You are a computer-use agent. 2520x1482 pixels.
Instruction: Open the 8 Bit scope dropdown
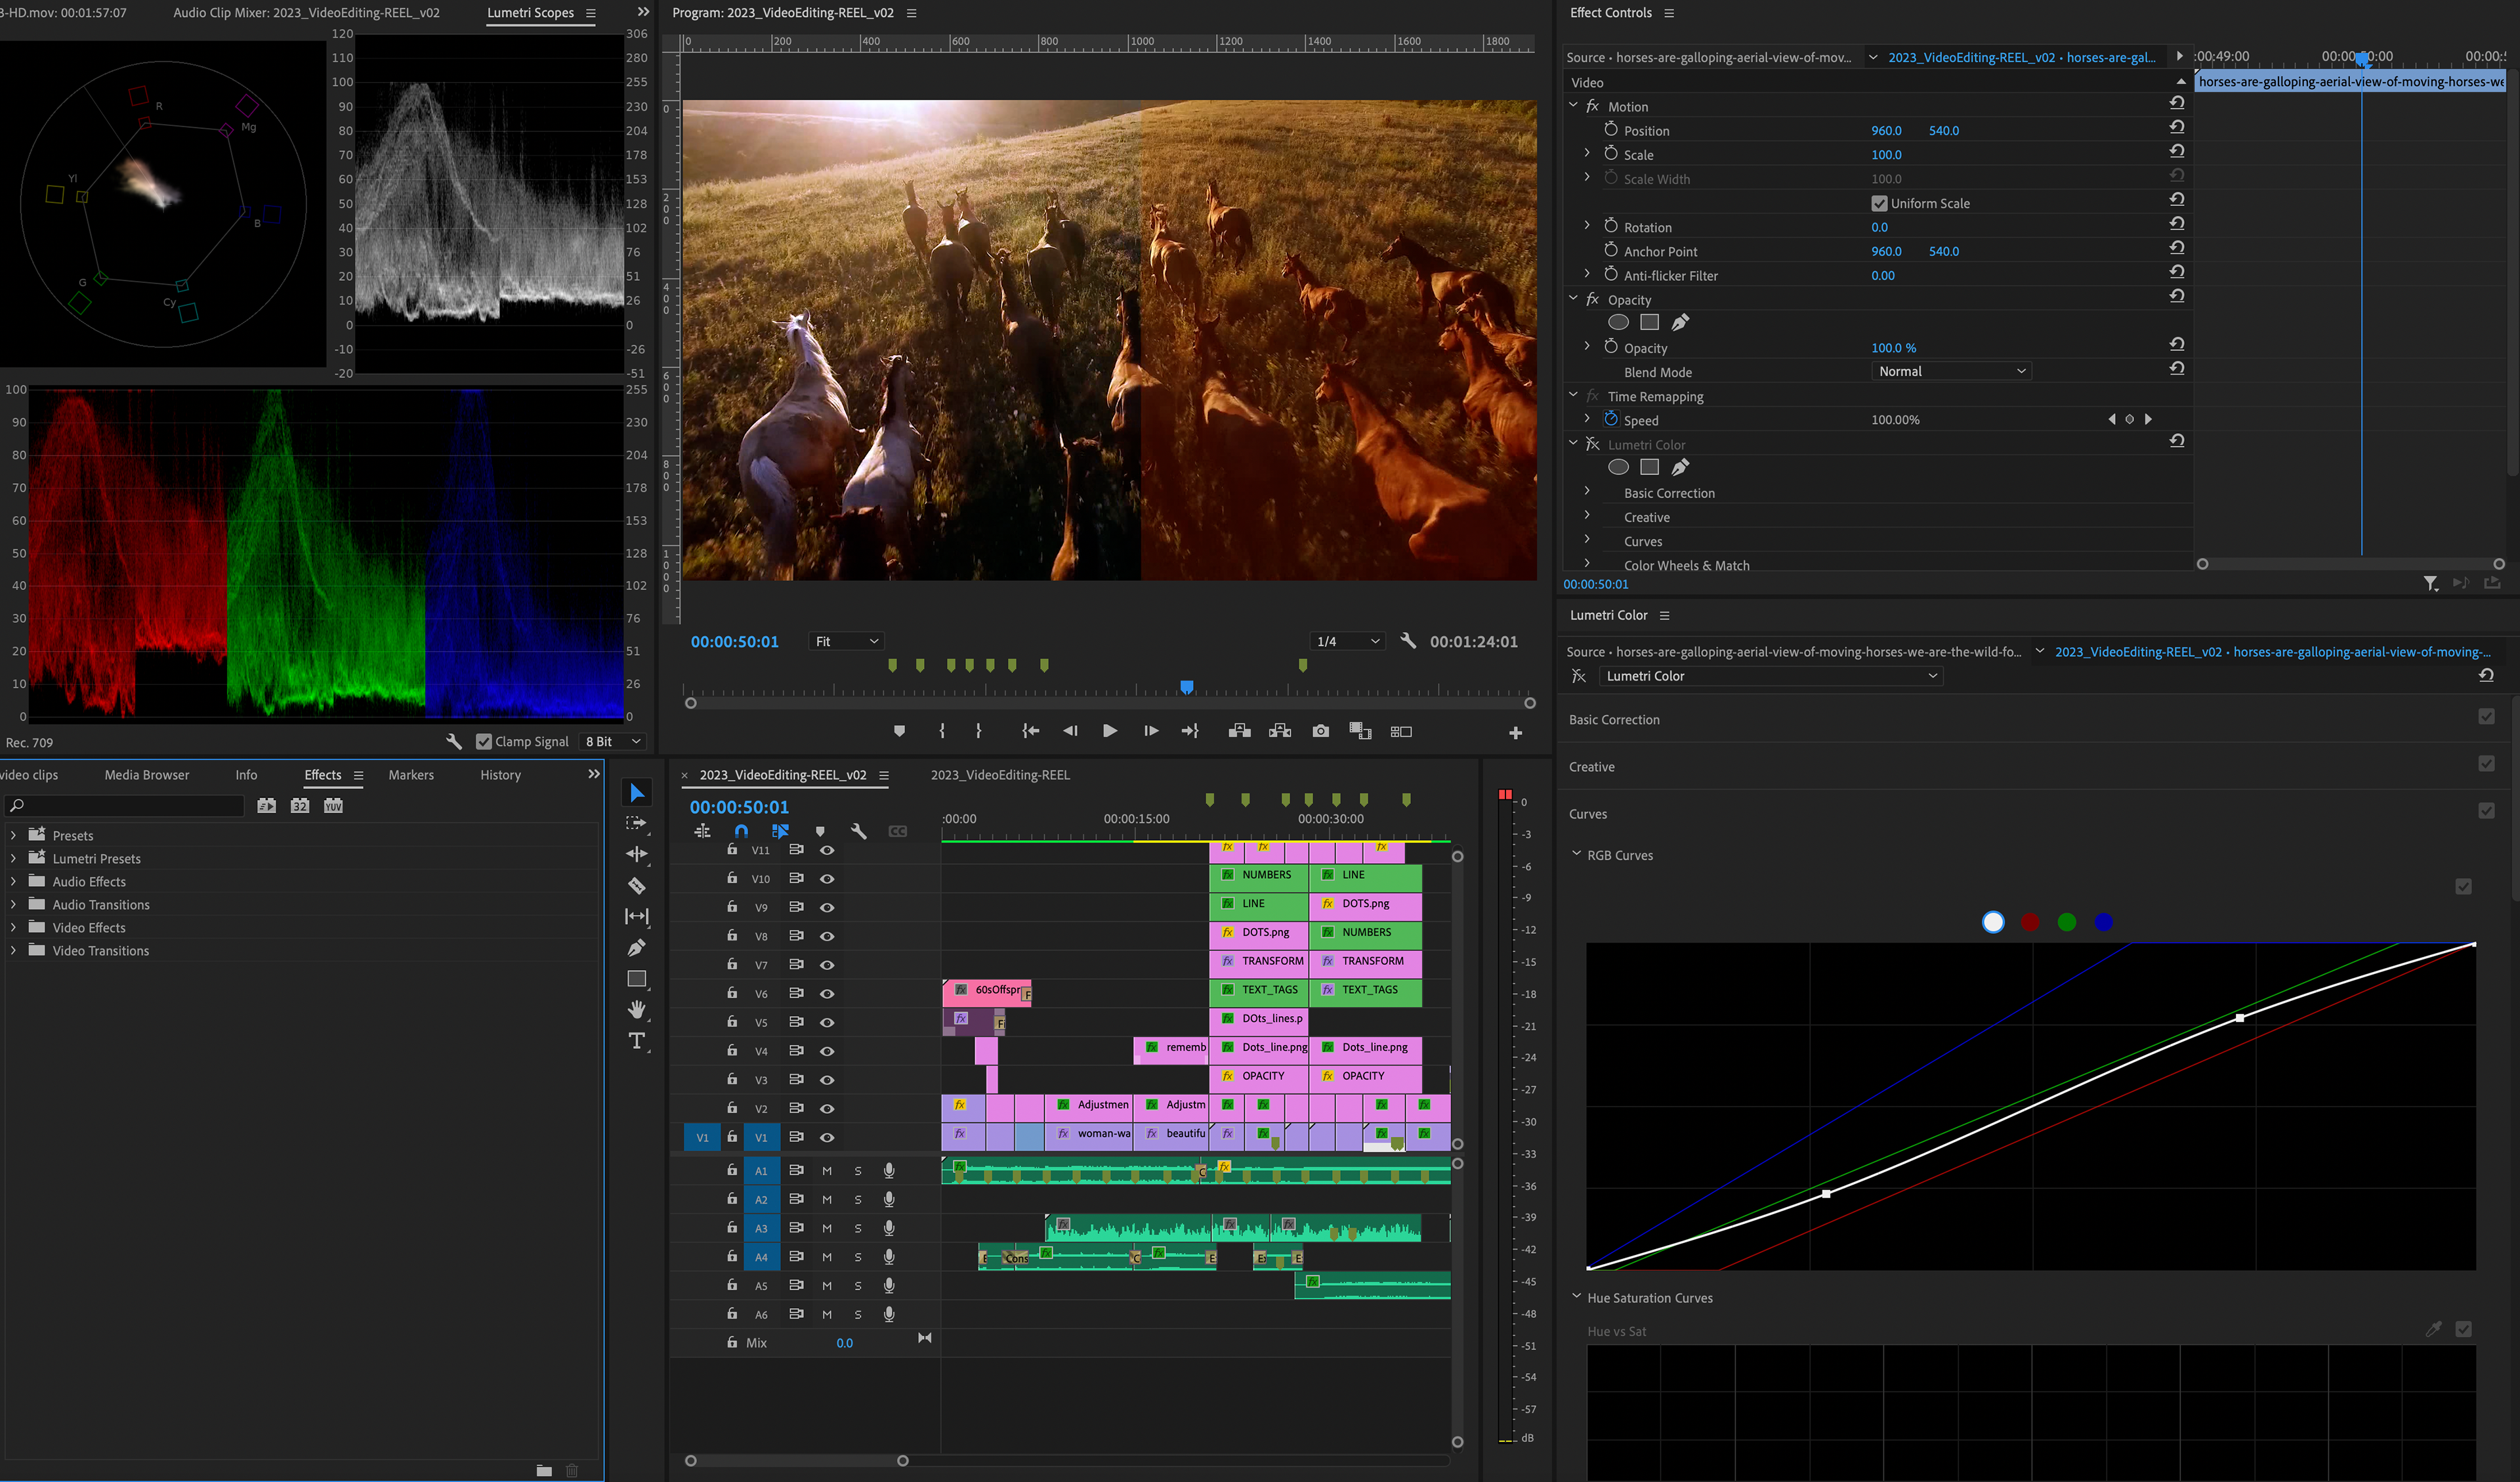pyautogui.click(x=613, y=741)
